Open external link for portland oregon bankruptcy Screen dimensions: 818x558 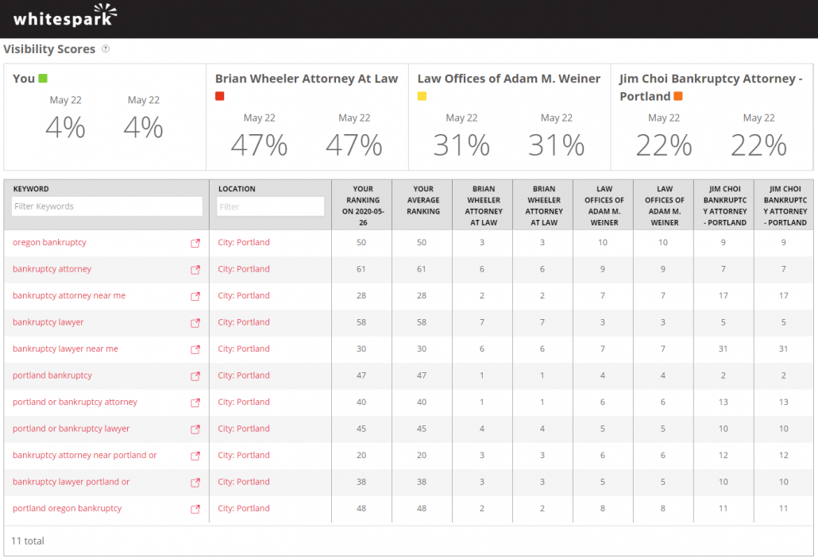pos(195,509)
